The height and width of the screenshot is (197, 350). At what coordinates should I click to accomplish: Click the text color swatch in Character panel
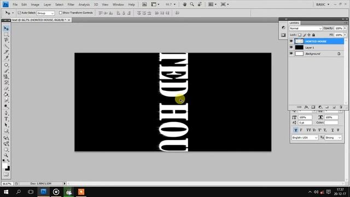[331, 123]
